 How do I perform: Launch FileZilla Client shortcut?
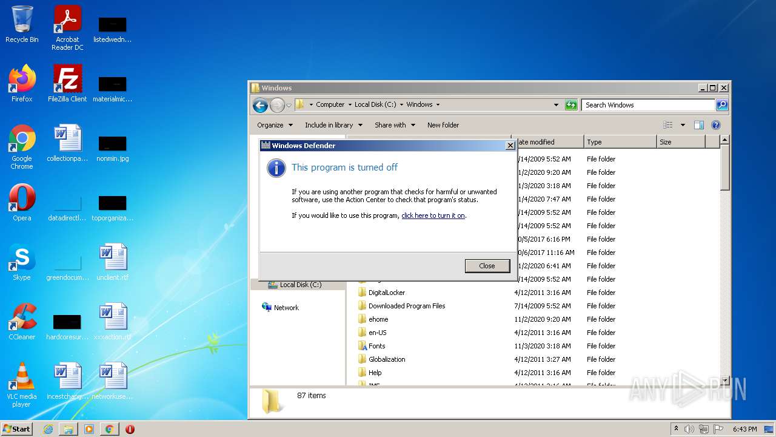[x=67, y=84]
